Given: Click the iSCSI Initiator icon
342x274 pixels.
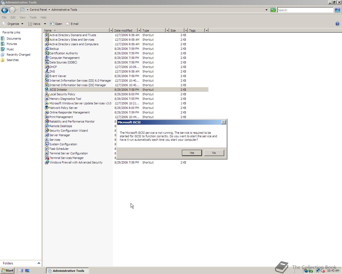Looking at the screenshot, I should pos(47,90).
